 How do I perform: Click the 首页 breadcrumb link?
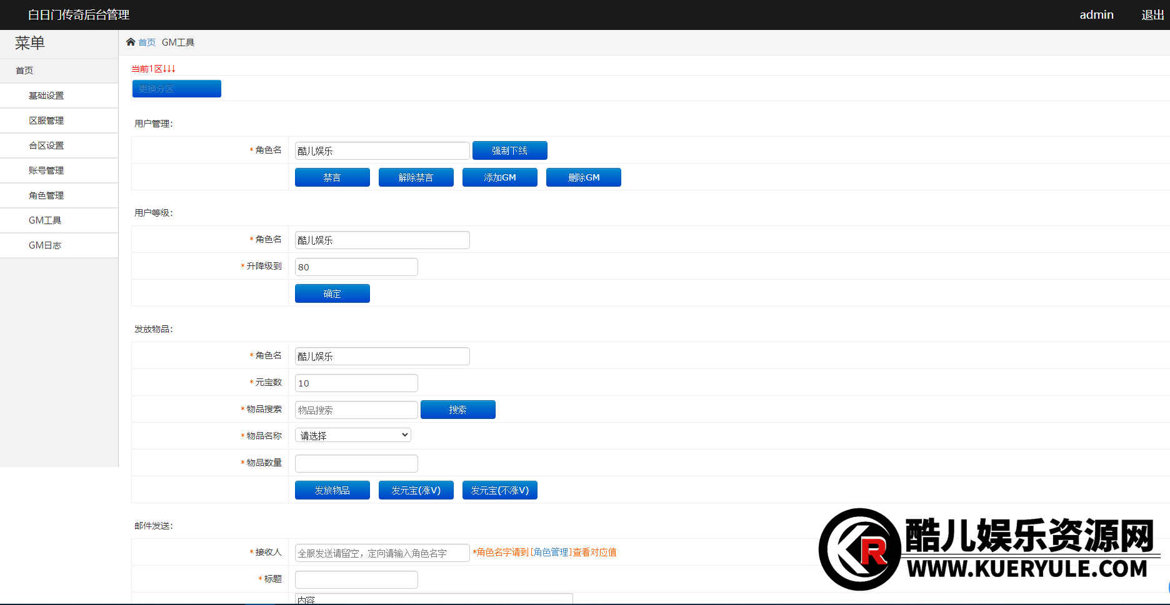[147, 42]
